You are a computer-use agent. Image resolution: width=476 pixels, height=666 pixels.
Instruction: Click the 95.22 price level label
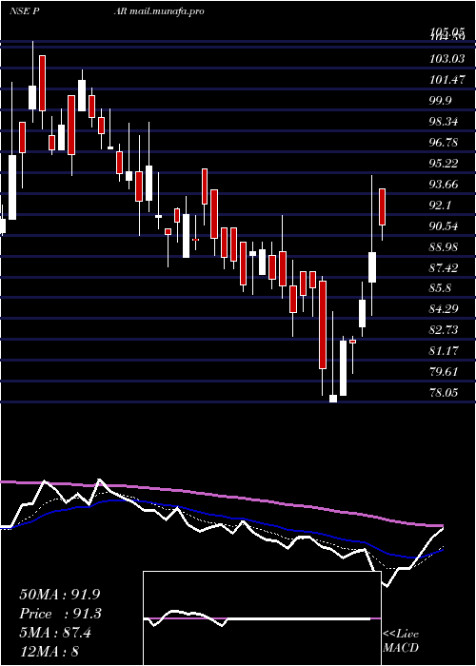point(446,163)
